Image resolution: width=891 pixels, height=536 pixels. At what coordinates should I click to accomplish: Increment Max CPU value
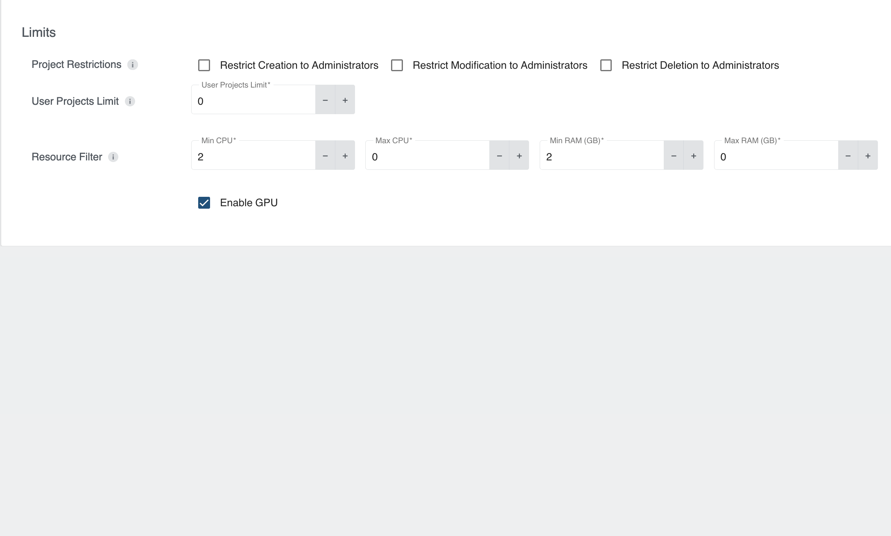pos(519,156)
